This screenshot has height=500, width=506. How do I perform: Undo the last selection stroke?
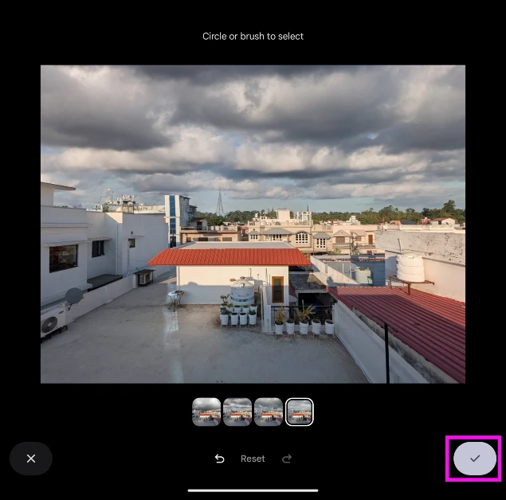219,459
